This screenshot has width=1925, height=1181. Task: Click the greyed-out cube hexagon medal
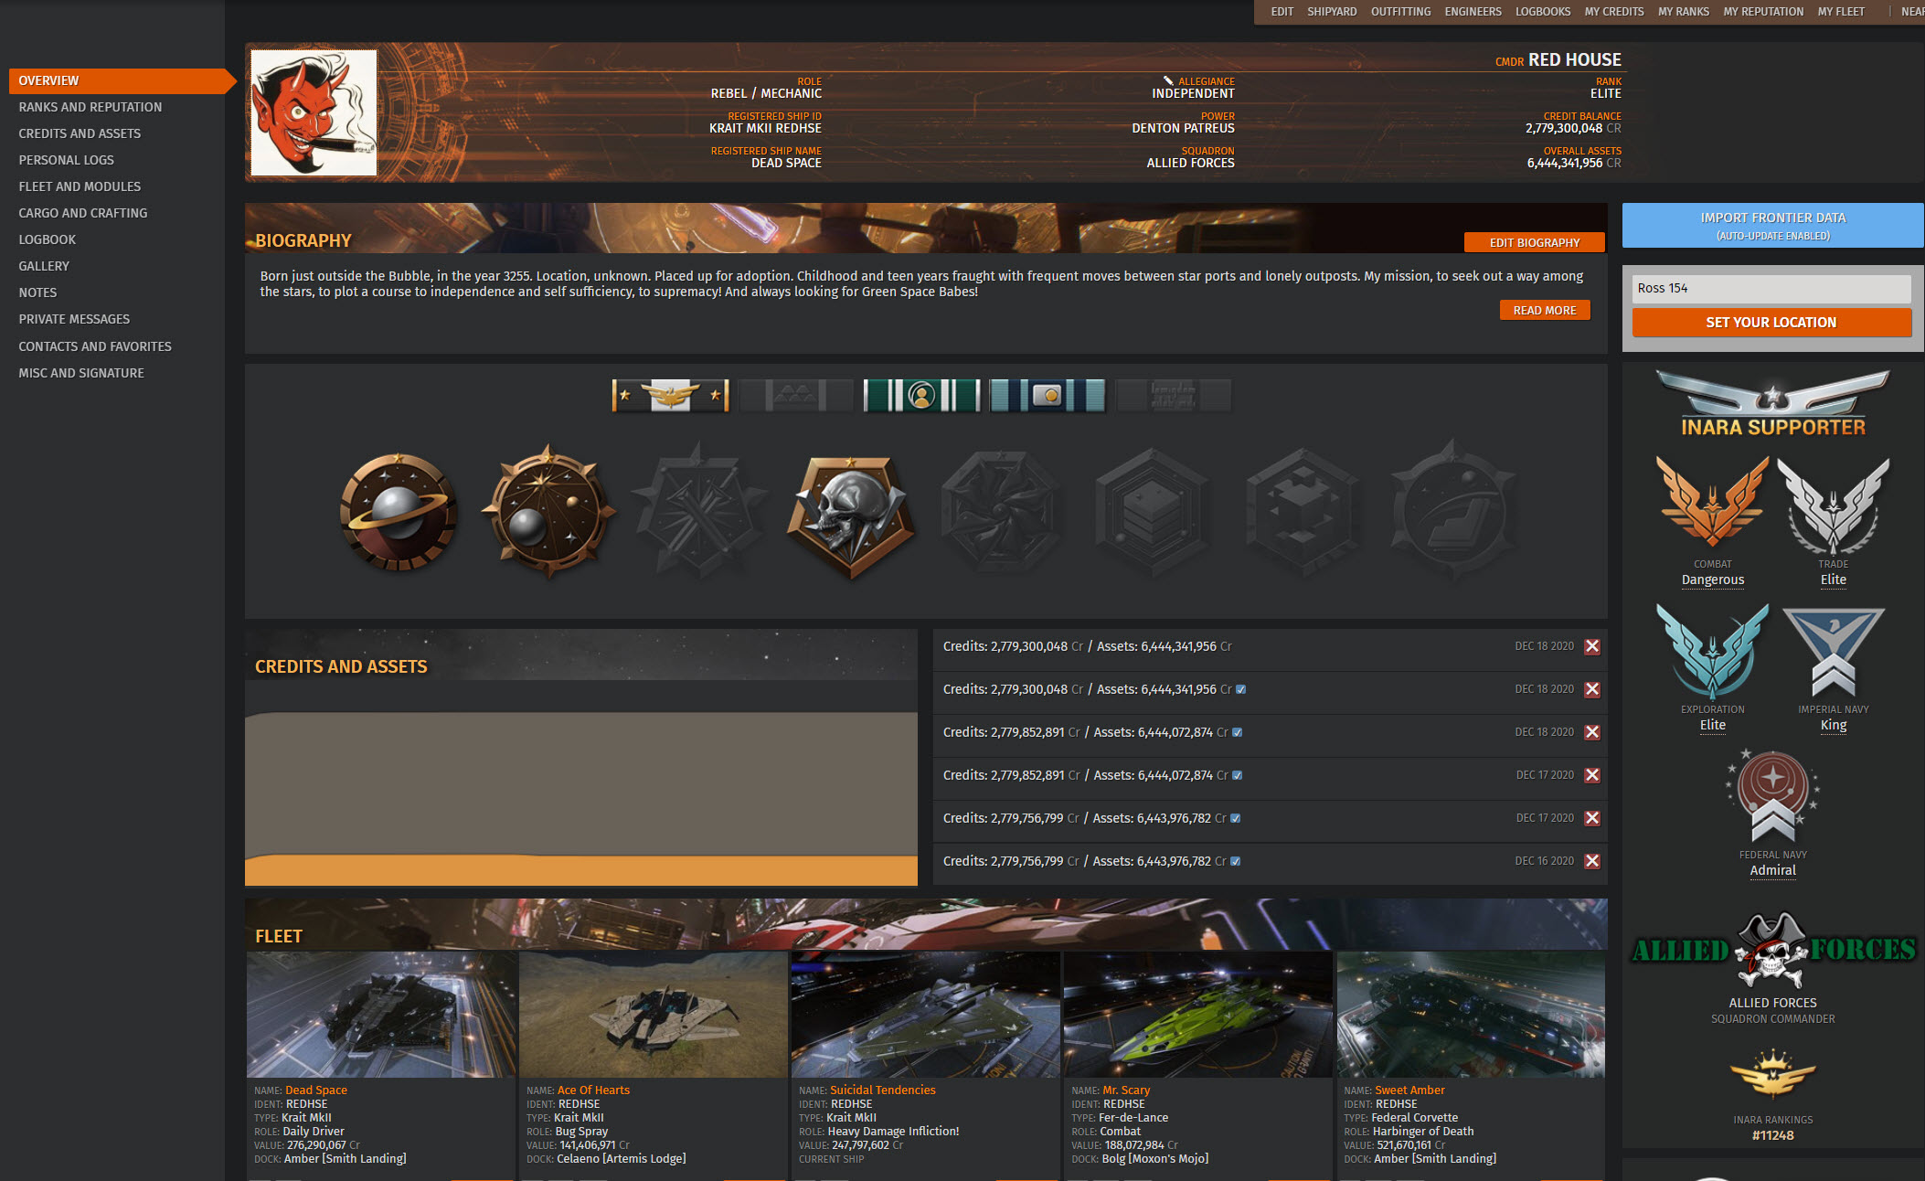tap(1303, 511)
